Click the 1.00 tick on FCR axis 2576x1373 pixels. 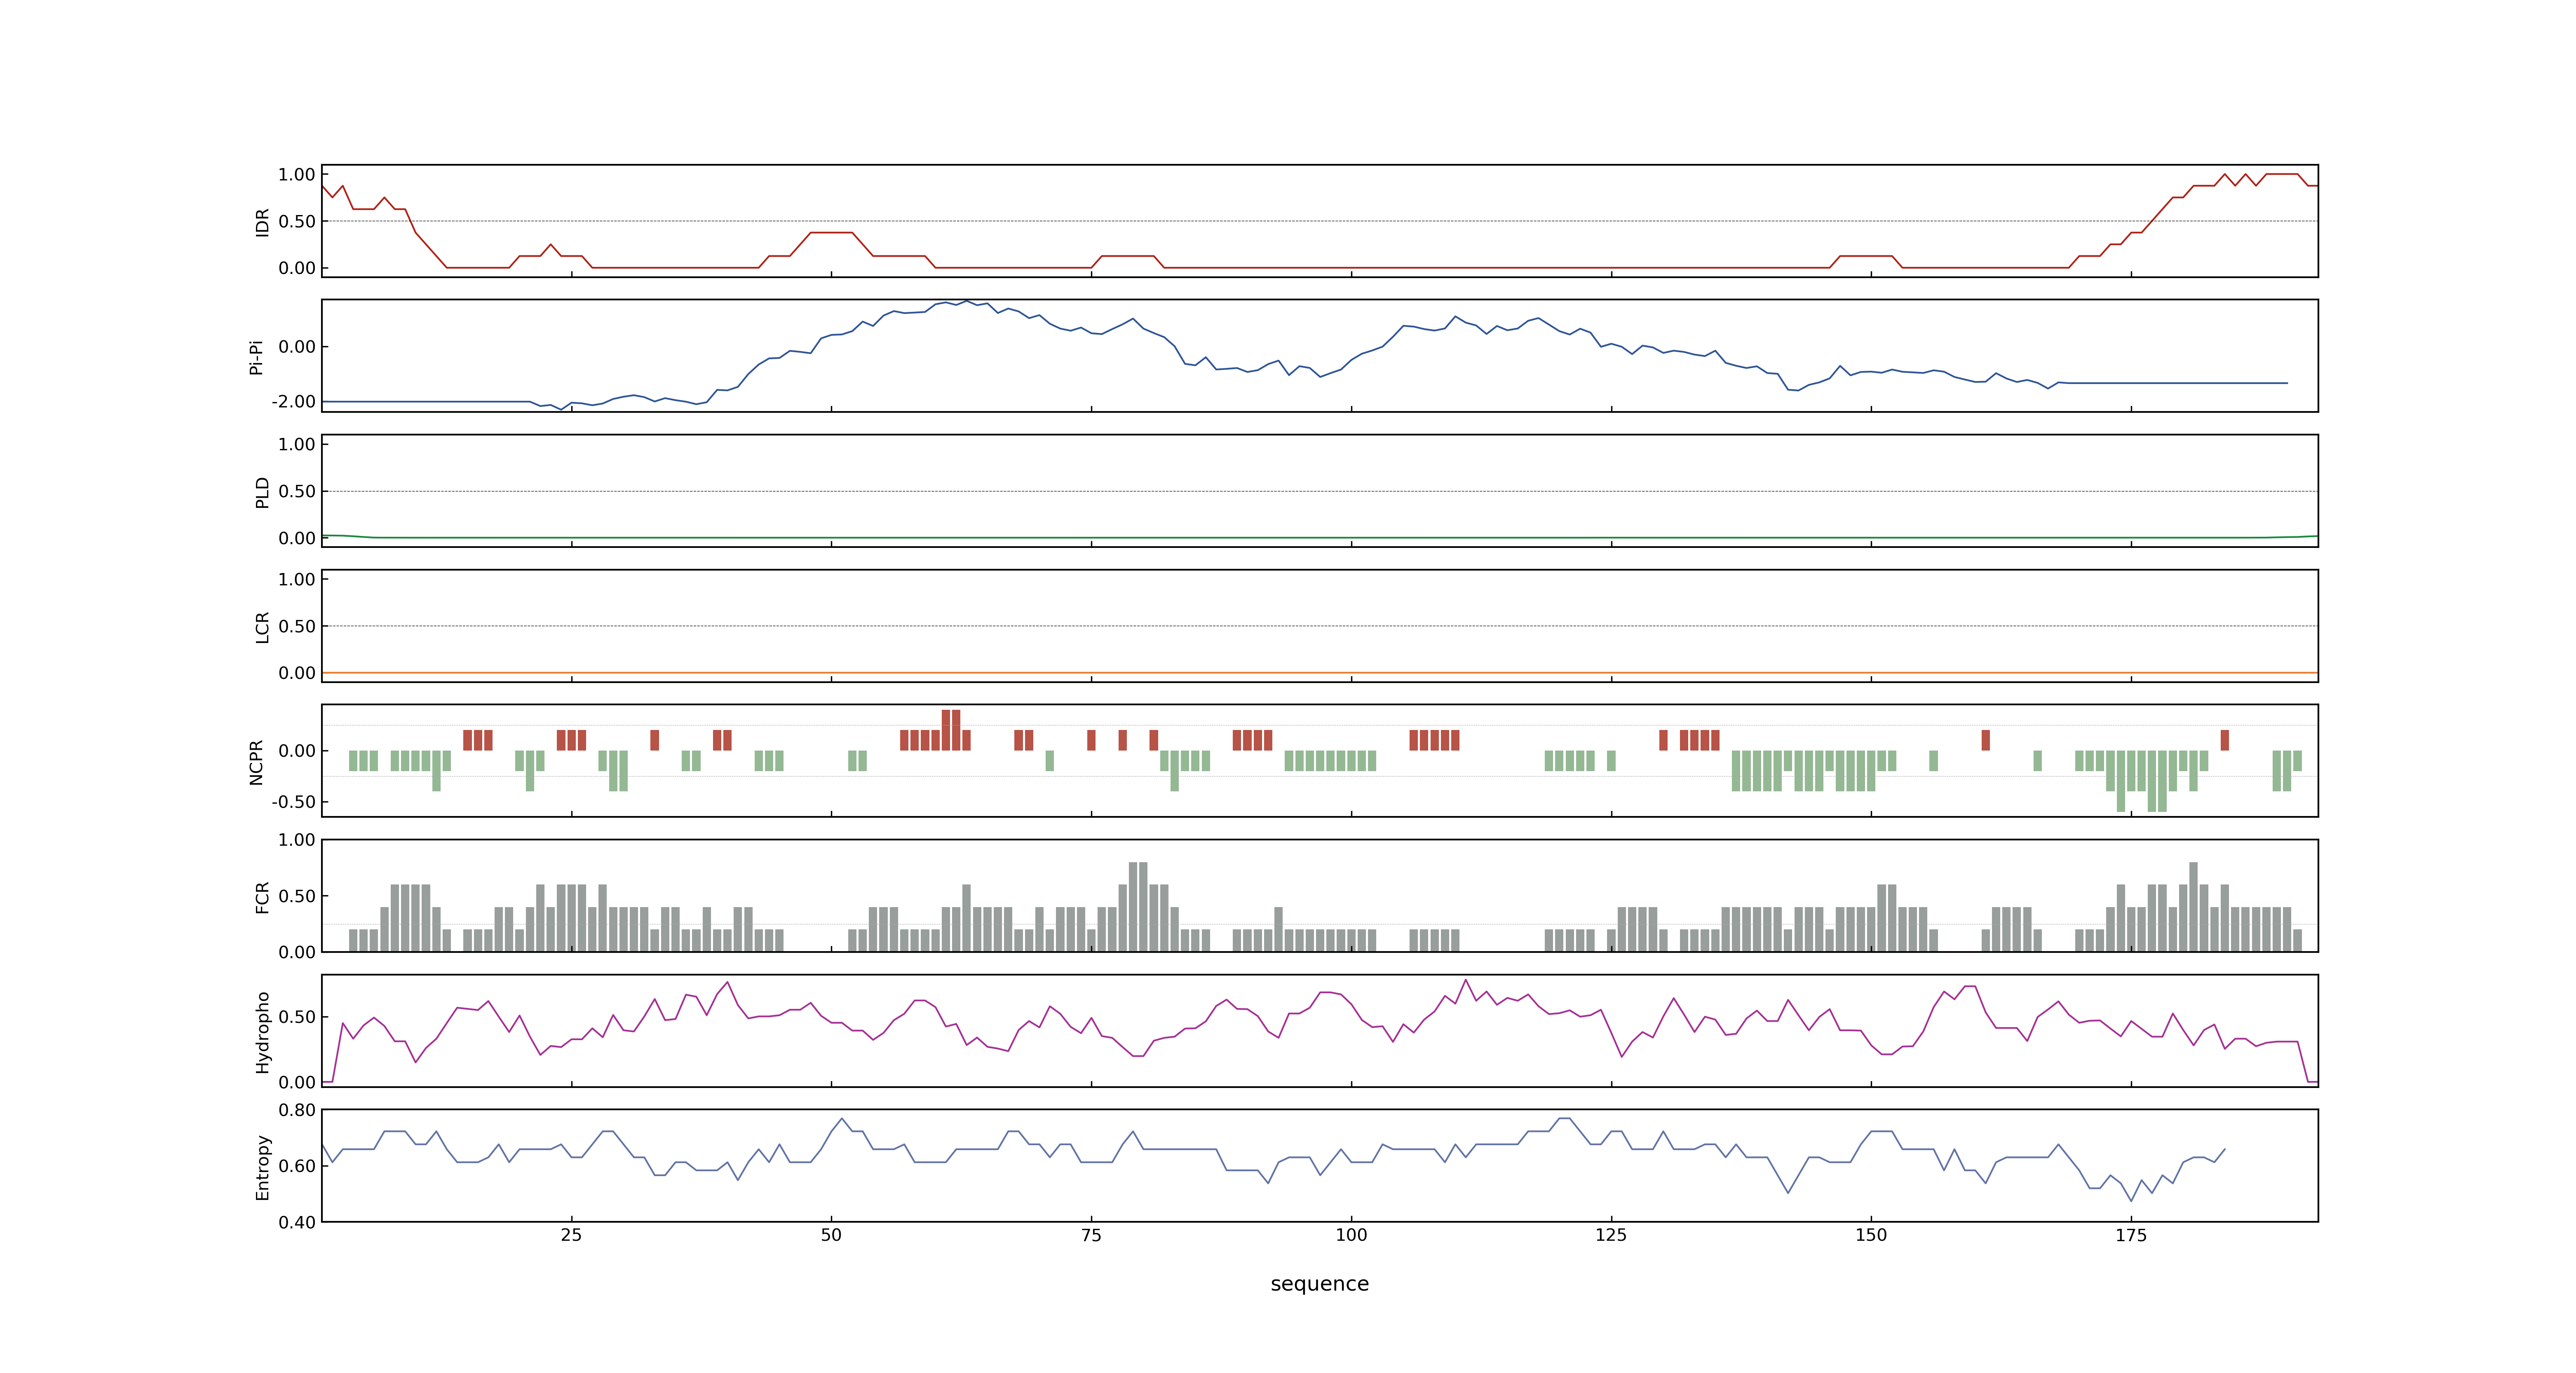tap(297, 840)
